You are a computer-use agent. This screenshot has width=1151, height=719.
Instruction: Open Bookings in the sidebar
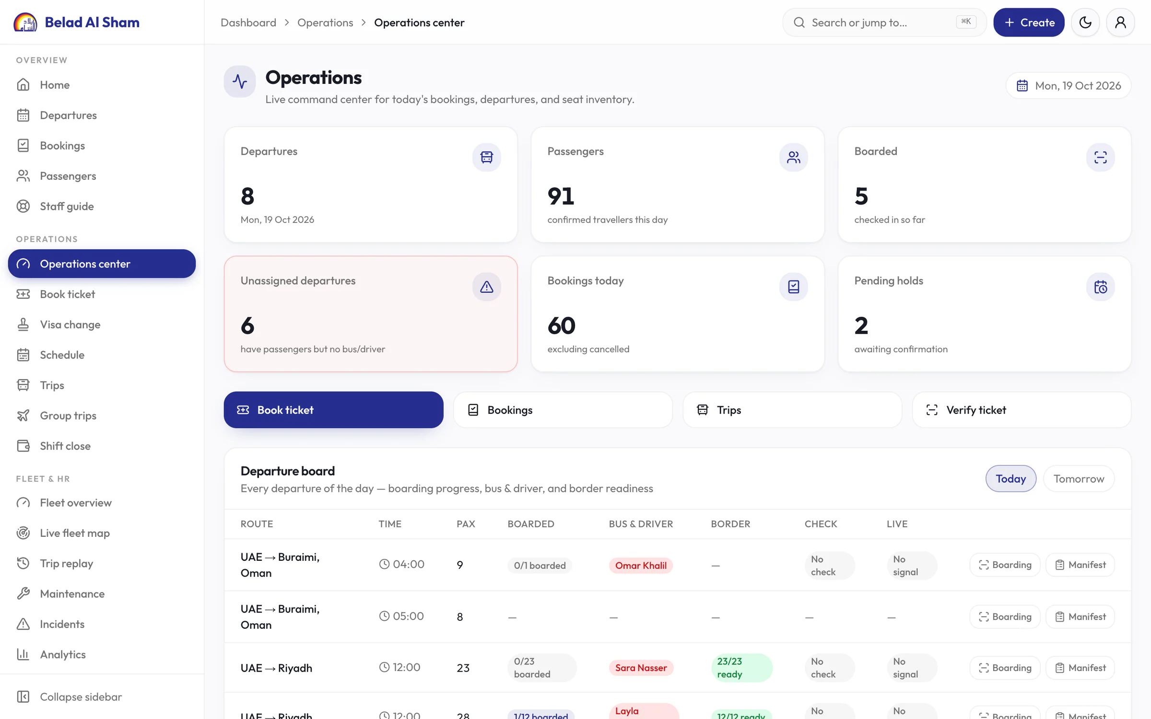(102, 146)
